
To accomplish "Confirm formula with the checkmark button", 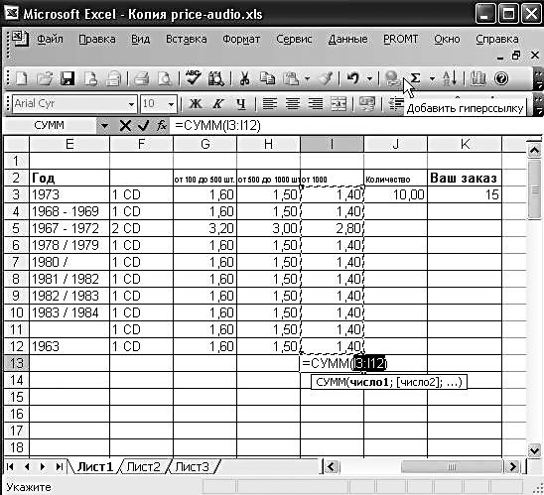I will [x=143, y=125].
